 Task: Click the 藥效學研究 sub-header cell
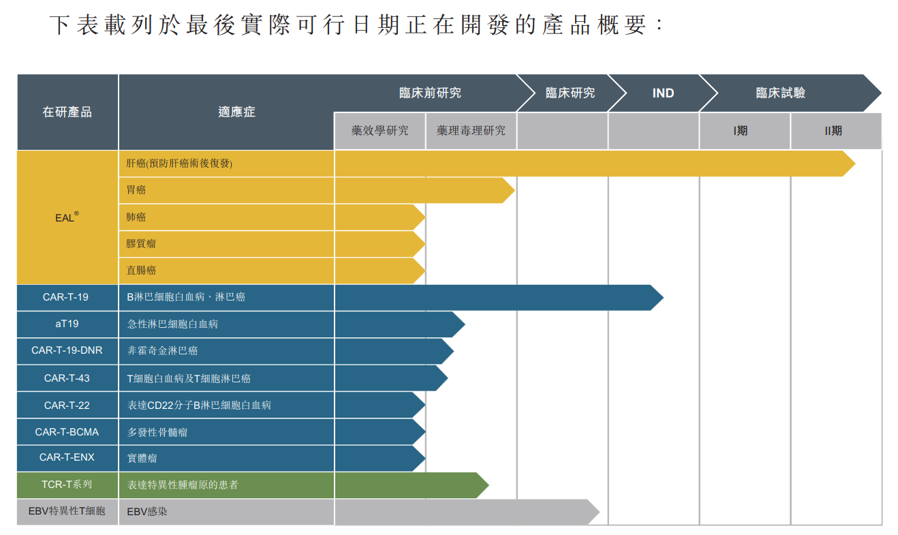(380, 131)
